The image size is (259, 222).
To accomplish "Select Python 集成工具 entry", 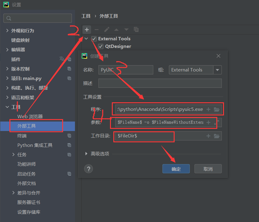I will (35, 145).
